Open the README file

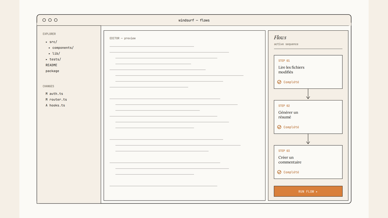pyautogui.click(x=51, y=65)
